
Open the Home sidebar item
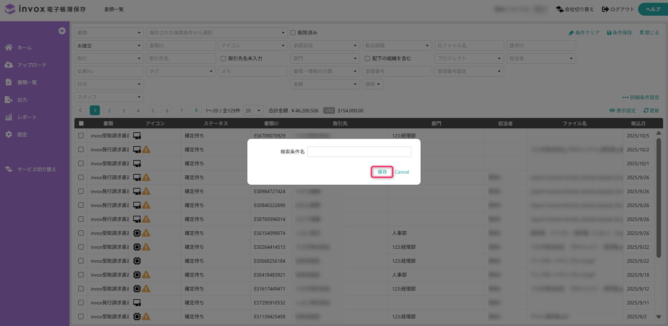pyautogui.click(x=24, y=48)
